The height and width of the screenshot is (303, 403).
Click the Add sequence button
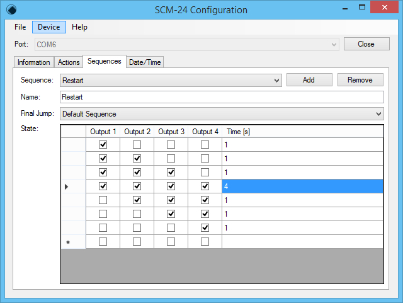309,80
